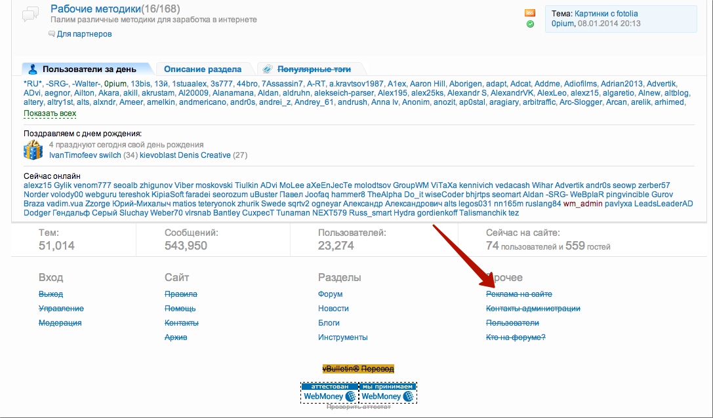The height and width of the screenshot is (418, 713).
Task: Open the 'Картинки с fotolia' topic
Action: point(606,13)
